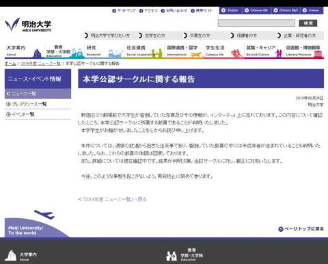Switch language to Chinese Big5
The image size is (328, 264).
286,10
